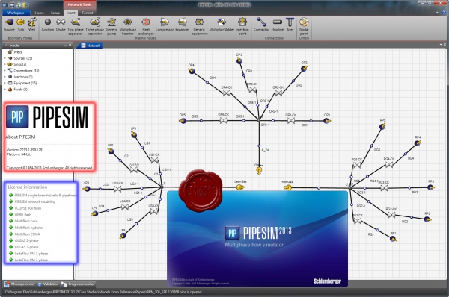Open the Validation panel
Viewport: 449px width, 297px height.
pos(48,284)
